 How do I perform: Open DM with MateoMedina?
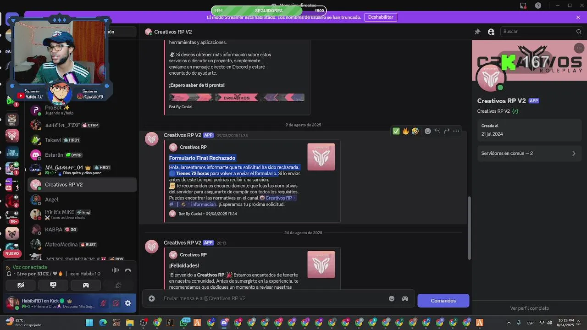pos(82,244)
